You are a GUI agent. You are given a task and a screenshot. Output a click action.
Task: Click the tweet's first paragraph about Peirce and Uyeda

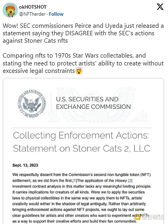click(83, 33)
